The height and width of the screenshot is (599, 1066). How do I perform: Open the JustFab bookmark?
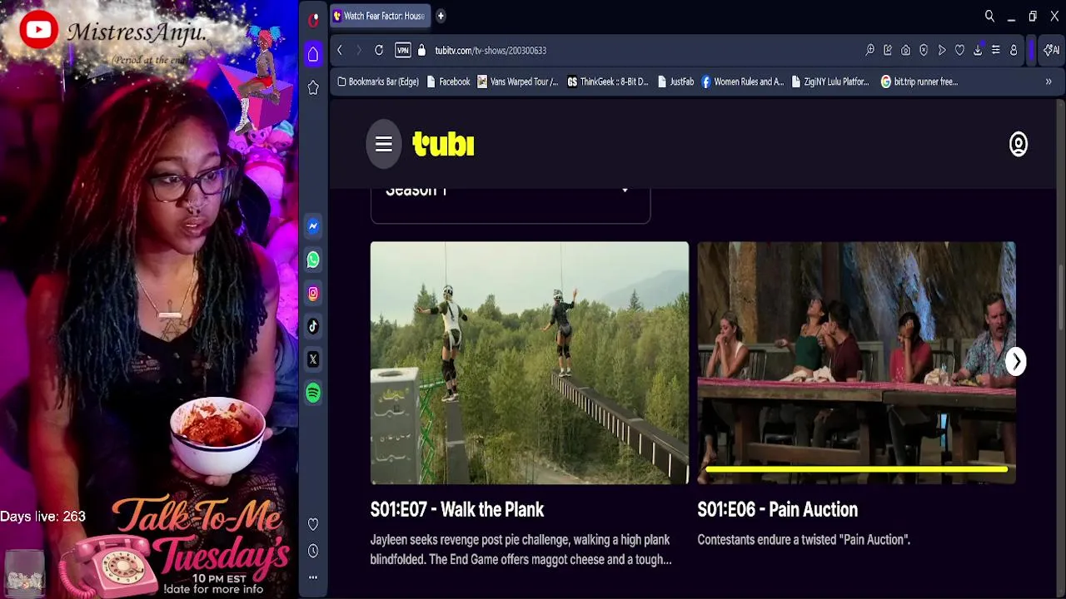point(675,82)
